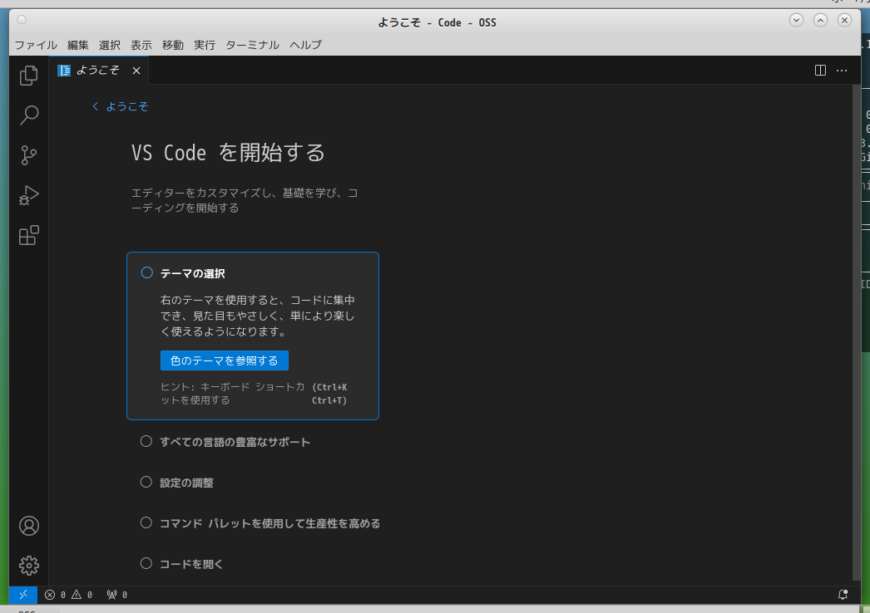Expand the すべての言語の豊富なサポート step
Viewport: 870px width, 613px height.
(235, 442)
